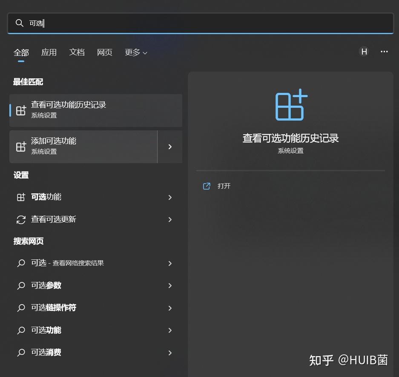Click the search magnifier icon

coord(20,23)
